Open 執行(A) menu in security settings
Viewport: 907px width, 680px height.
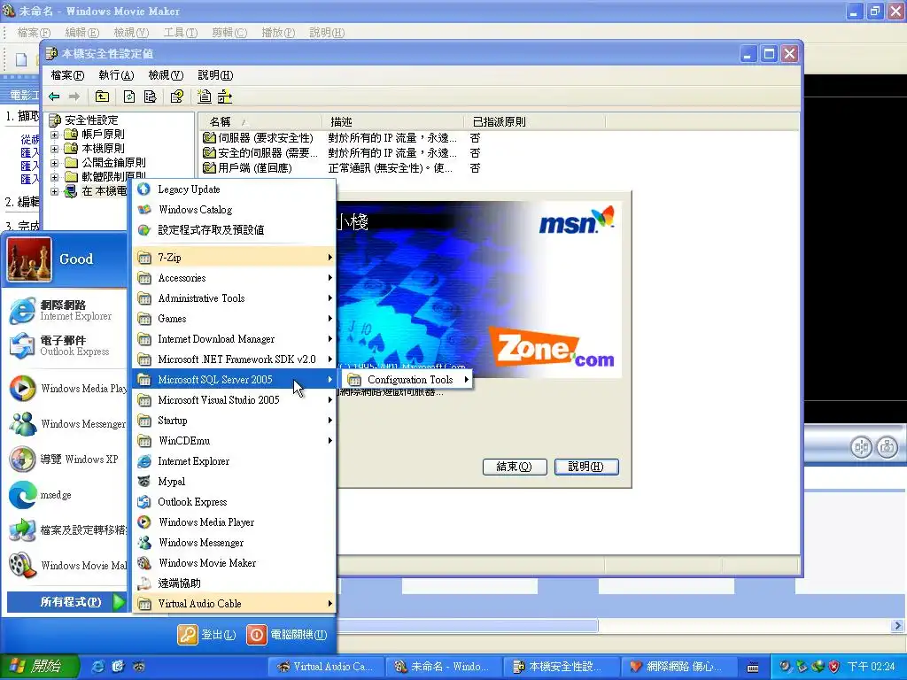pos(116,75)
